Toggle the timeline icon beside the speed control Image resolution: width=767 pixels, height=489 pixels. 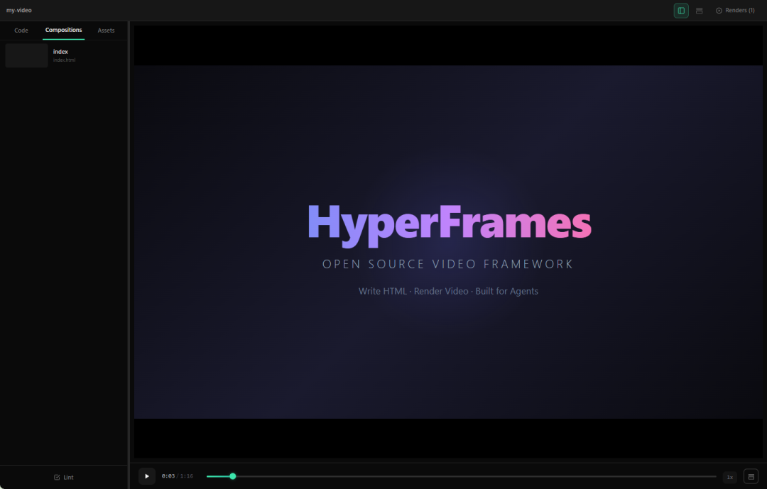coord(751,476)
